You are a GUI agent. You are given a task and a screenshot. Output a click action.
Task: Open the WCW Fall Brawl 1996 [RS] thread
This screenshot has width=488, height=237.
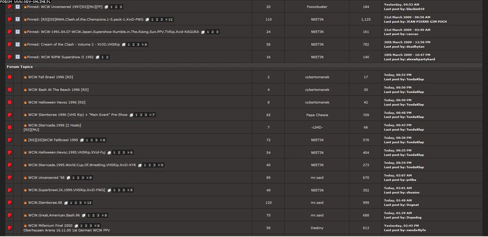click(x=51, y=77)
